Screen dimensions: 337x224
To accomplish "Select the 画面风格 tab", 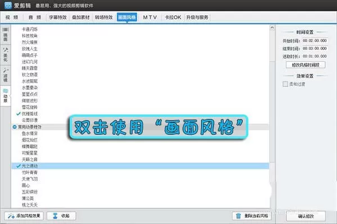I will pyautogui.click(x=127, y=17).
